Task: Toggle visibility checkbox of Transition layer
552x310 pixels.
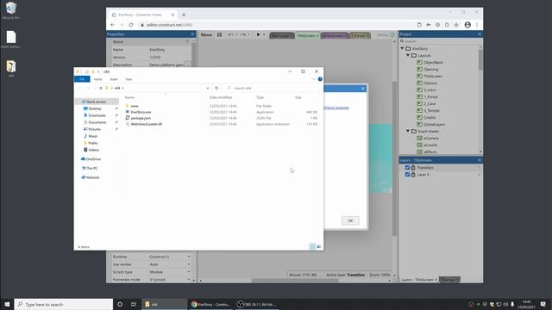Action: pyautogui.click(x=407, y=168)
